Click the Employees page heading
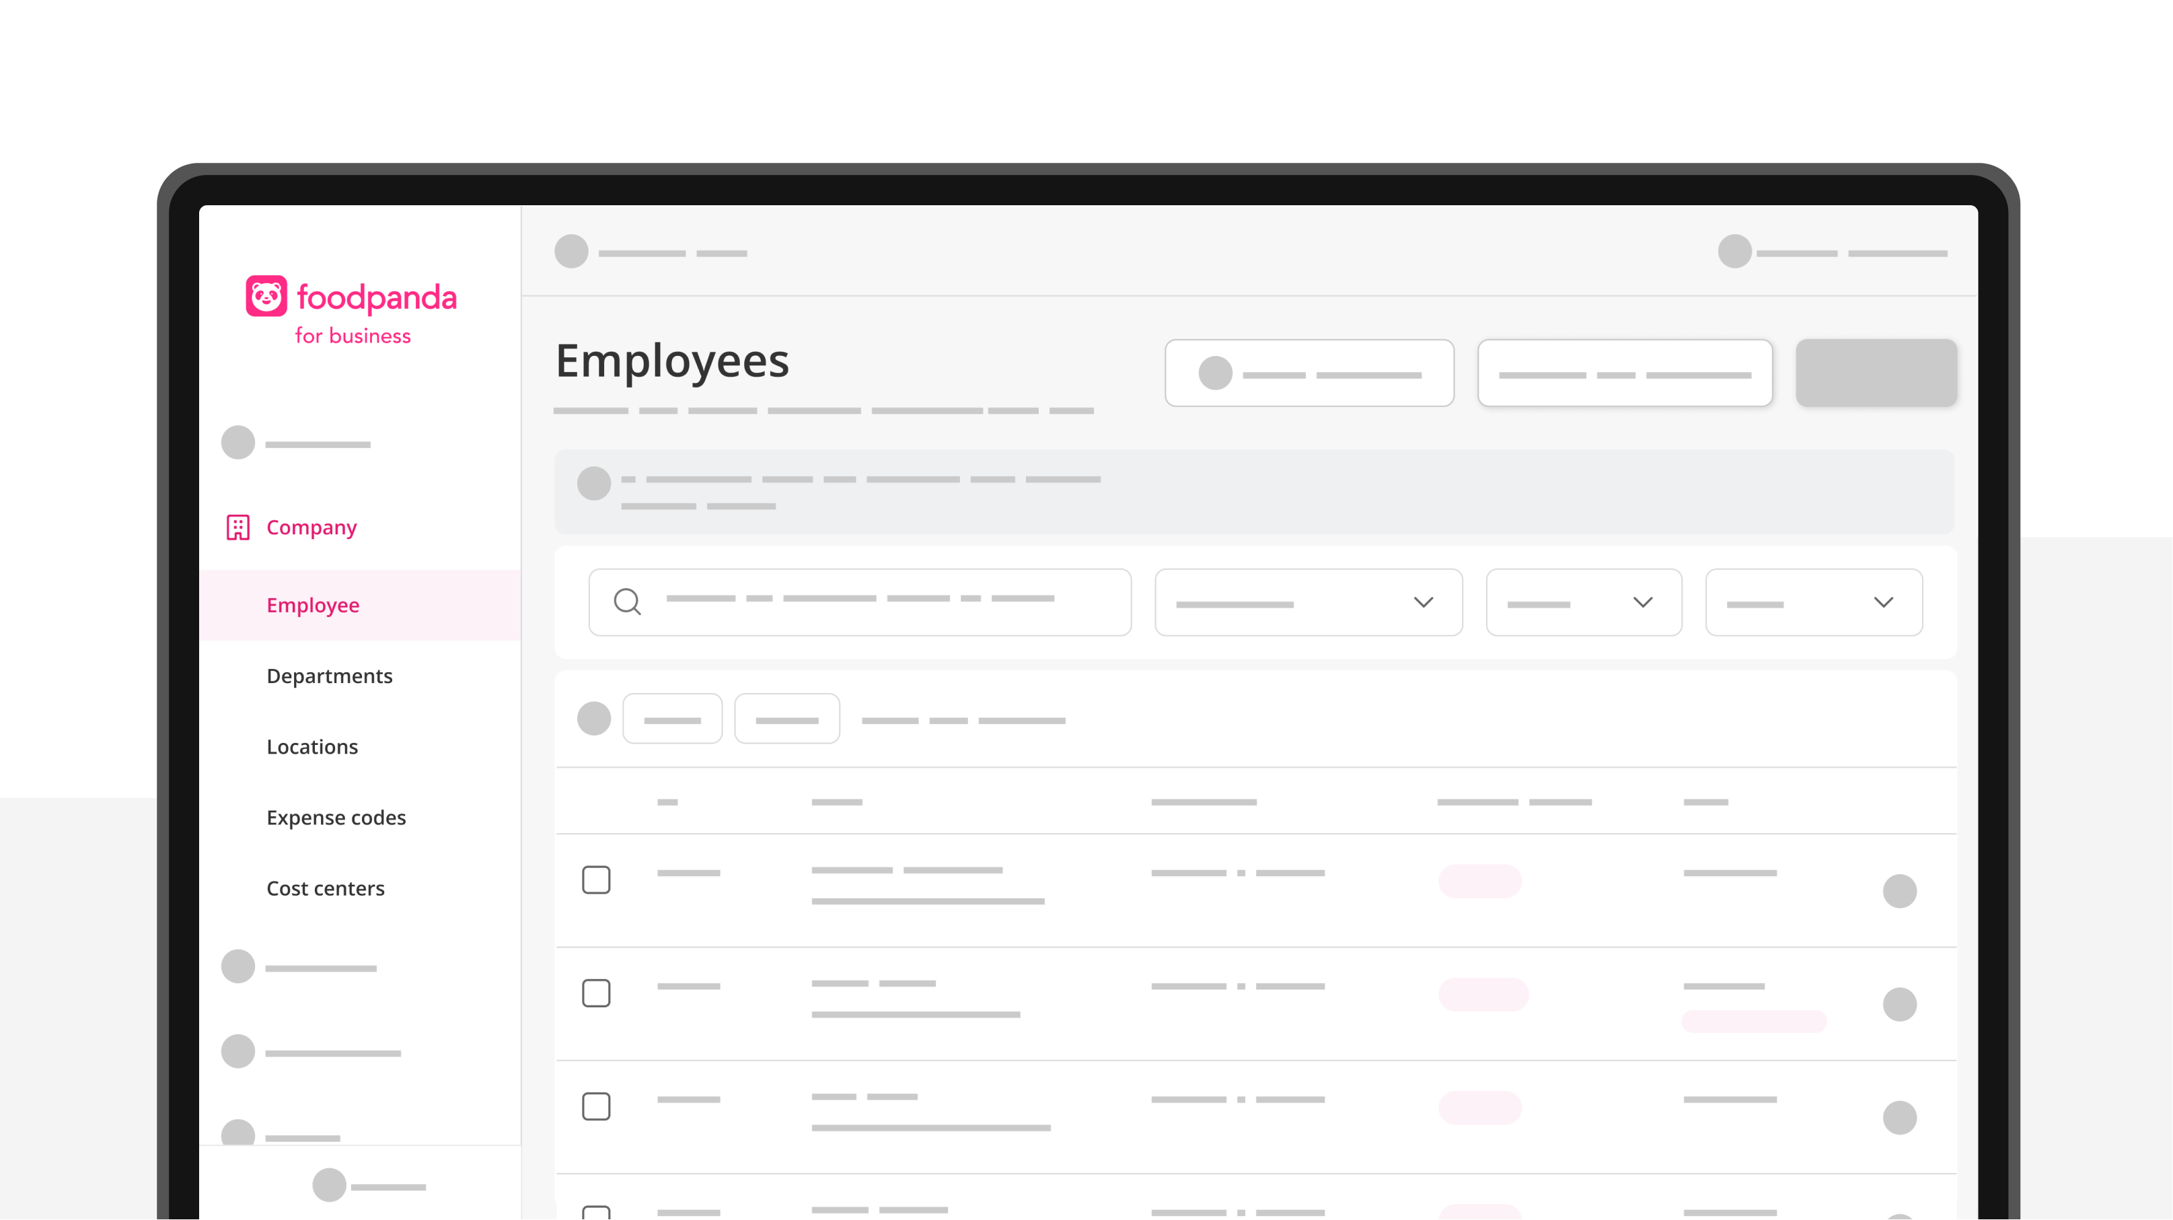Image resolution: width=2173 pixels, height=1220 pixels. [672, 361]
